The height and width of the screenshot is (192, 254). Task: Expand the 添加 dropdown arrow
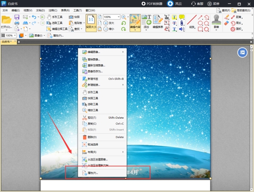[146, 30]
